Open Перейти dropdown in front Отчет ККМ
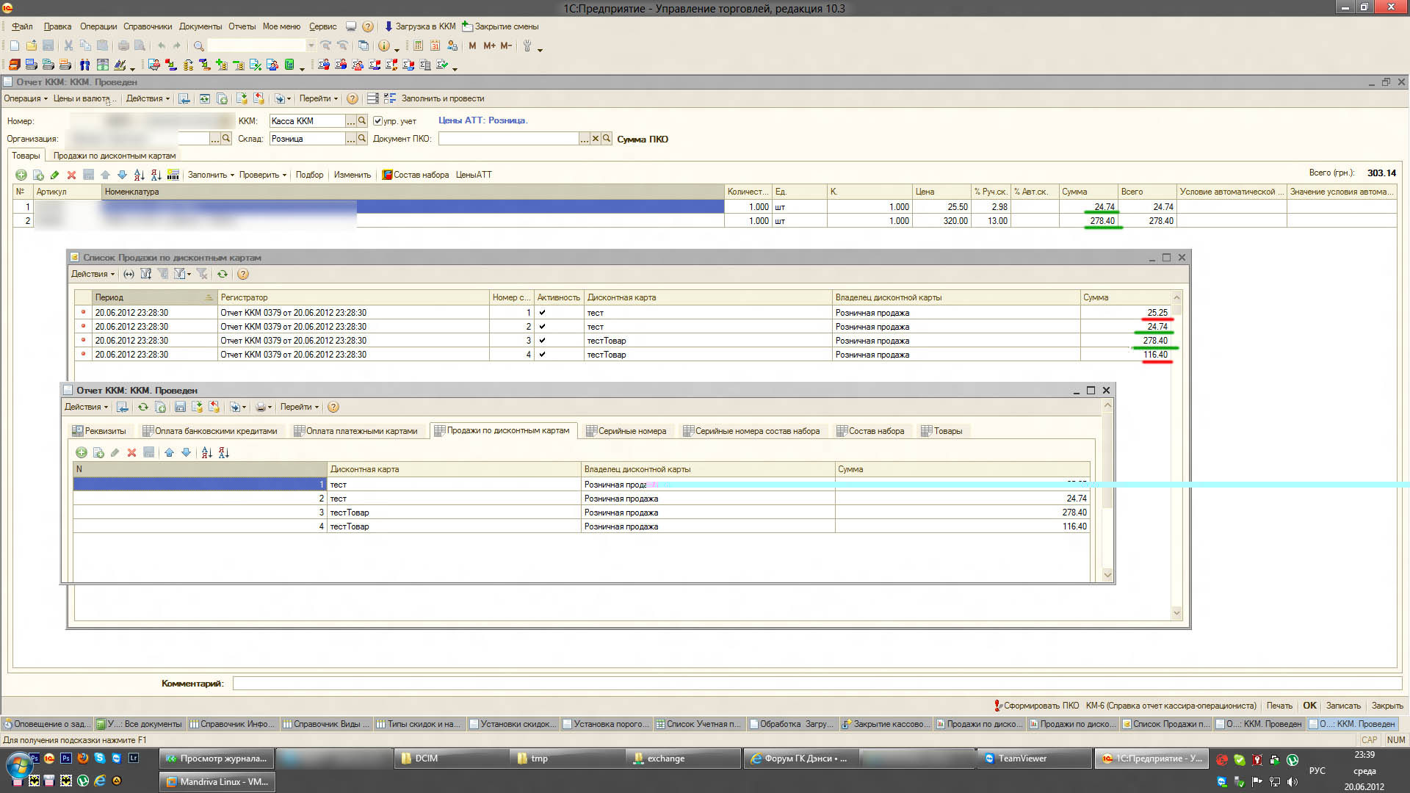 [299, 407]
